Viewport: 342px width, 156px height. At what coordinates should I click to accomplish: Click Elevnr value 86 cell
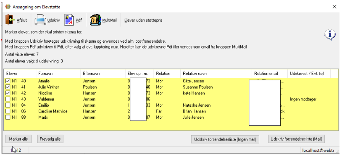(24, 111)
